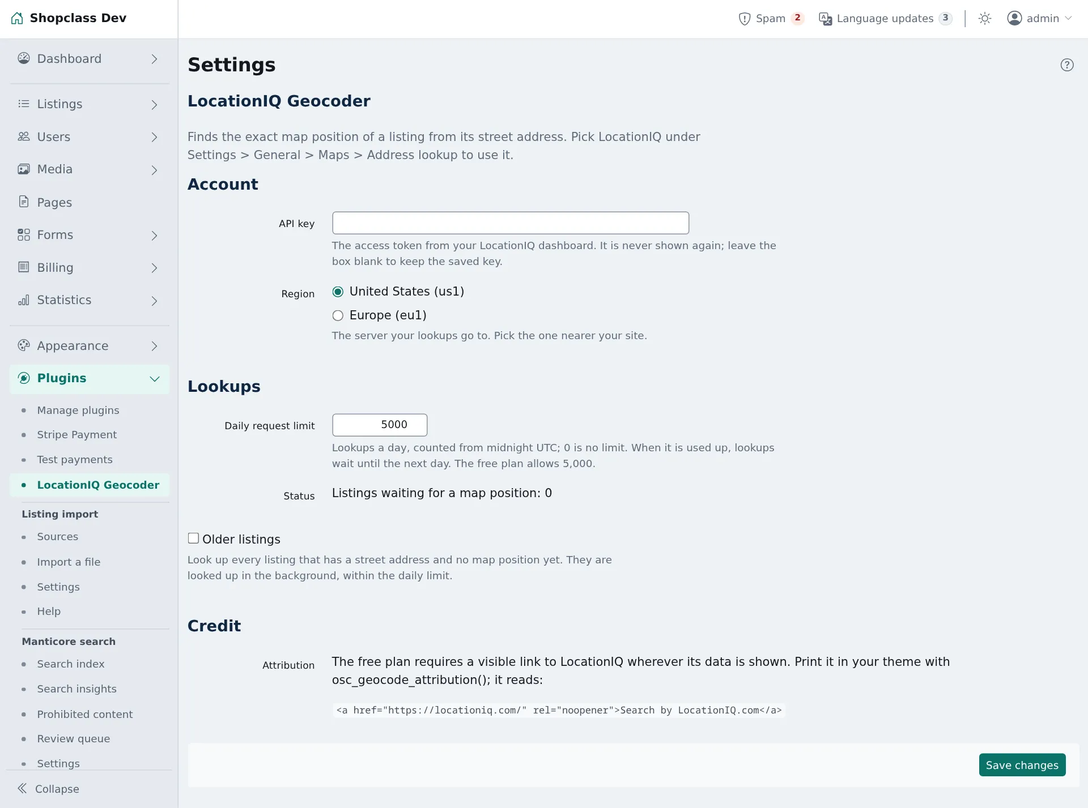Click the Billing receipt icon
Viewport: 1088px width, 808px height.
(x=23, y=267)
